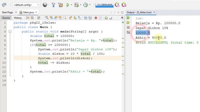Comment the selected code lines

click(106, 18)
